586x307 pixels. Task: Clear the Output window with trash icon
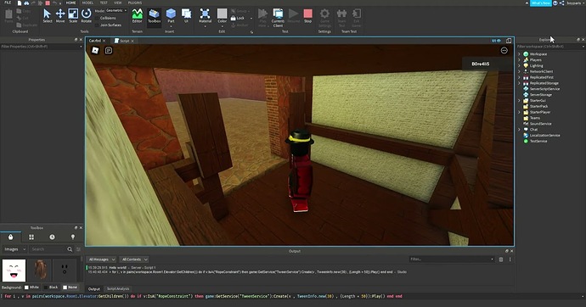(x=501, y=260)
